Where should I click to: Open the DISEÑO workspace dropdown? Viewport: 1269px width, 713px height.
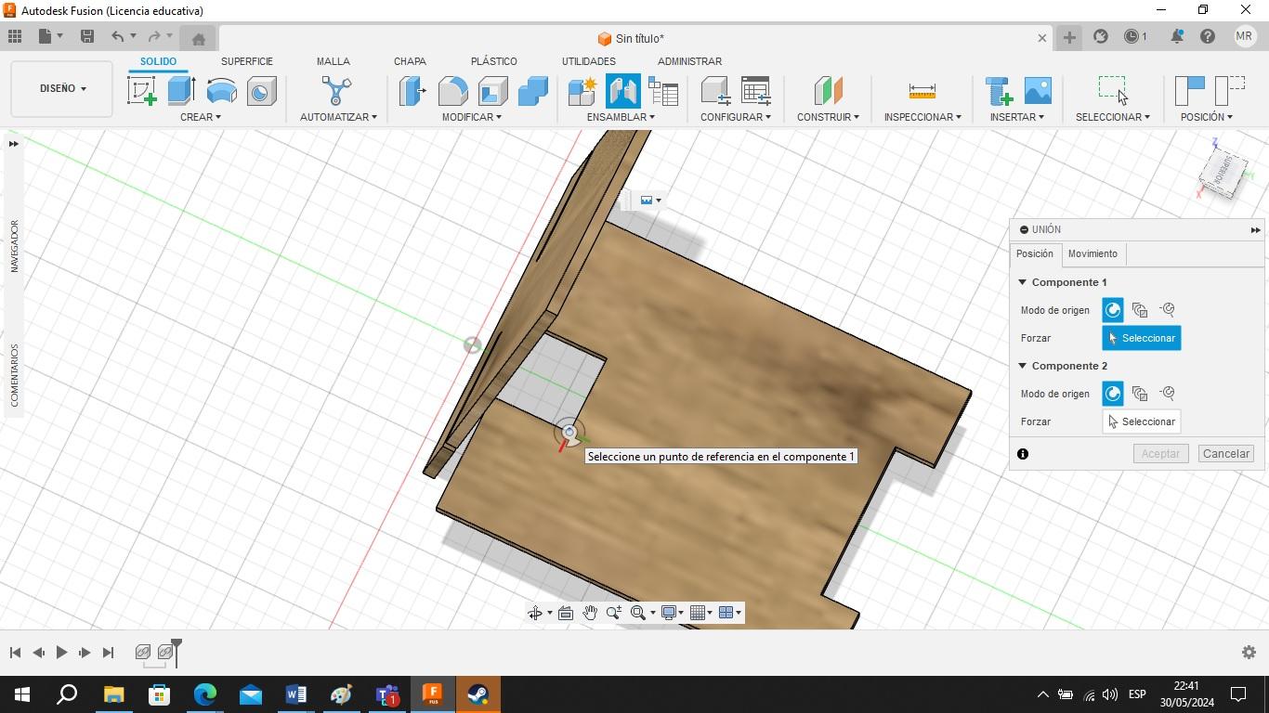(62, 89)
